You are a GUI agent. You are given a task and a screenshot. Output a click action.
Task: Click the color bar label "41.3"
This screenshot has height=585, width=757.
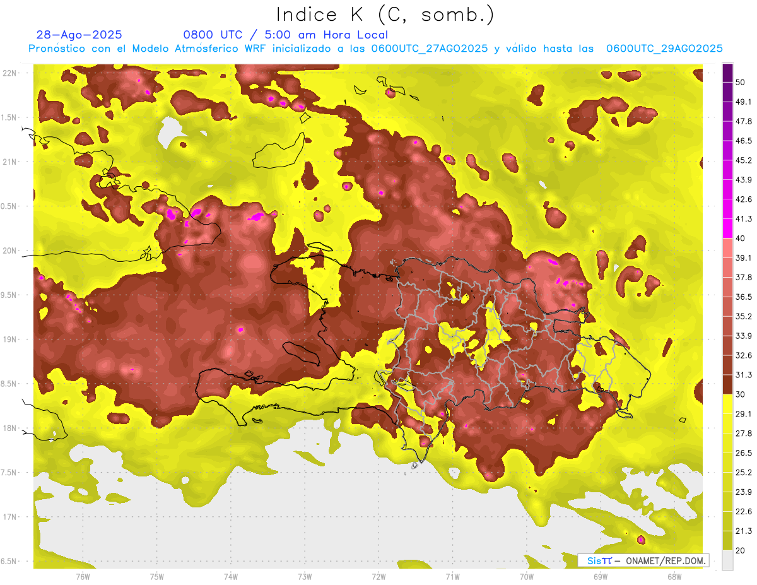click(x=744, y=219)
